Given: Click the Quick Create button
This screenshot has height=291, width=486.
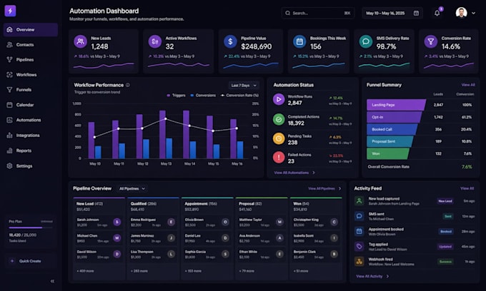Looking at the screenshot, I should pyautogui.click(x=30, y=261).
